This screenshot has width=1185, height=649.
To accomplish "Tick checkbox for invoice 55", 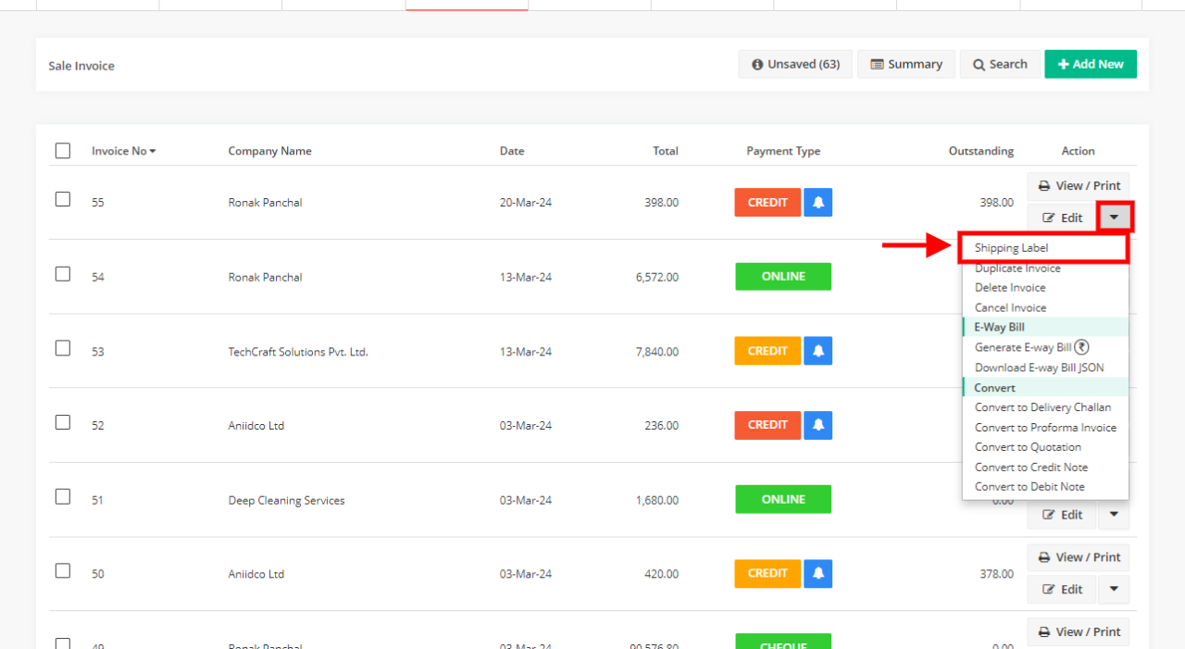I will [x=63, y=199].
